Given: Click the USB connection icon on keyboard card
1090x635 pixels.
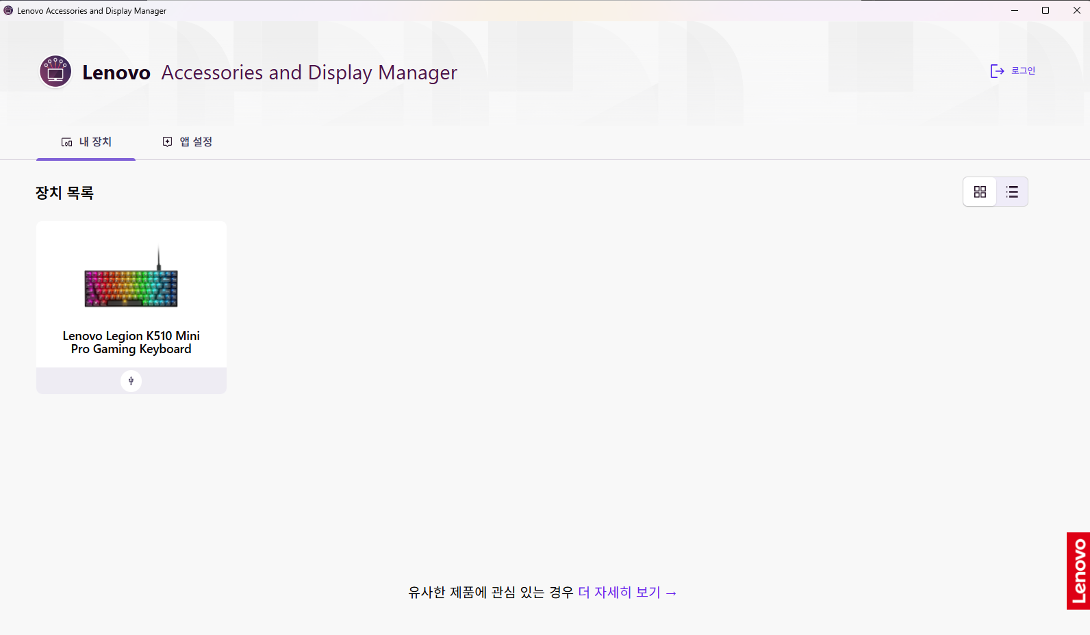Looking at the screenshot, I should point(131,381).
